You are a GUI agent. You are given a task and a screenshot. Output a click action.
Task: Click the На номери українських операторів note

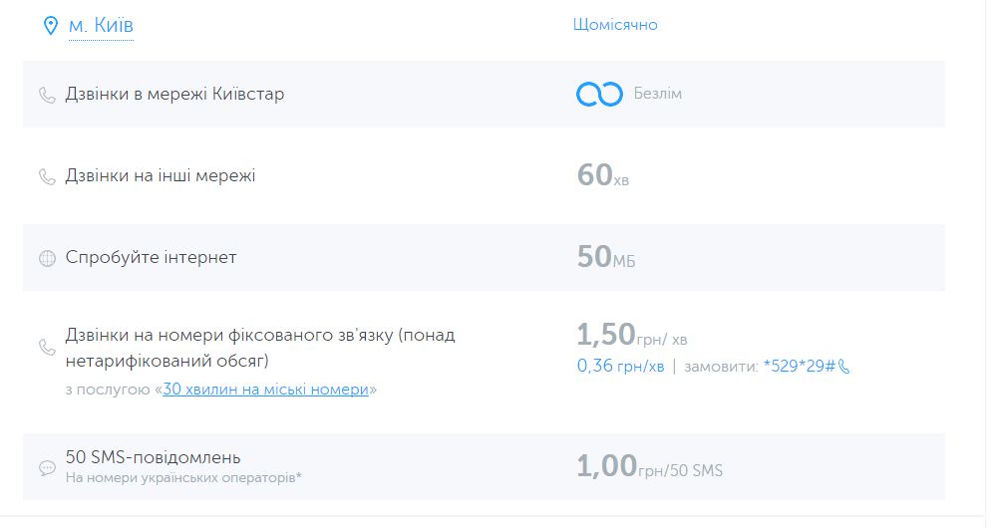[x=183, y=478]
